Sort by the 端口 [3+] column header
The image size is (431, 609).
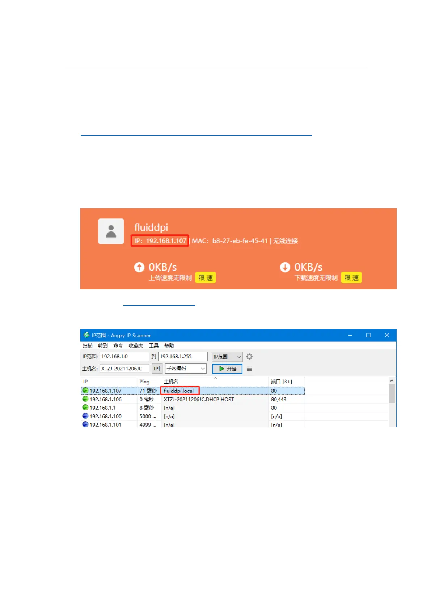(287, 381)
